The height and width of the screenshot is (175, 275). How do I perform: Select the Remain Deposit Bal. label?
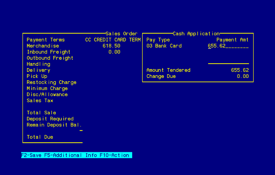(x=54, y=125)
